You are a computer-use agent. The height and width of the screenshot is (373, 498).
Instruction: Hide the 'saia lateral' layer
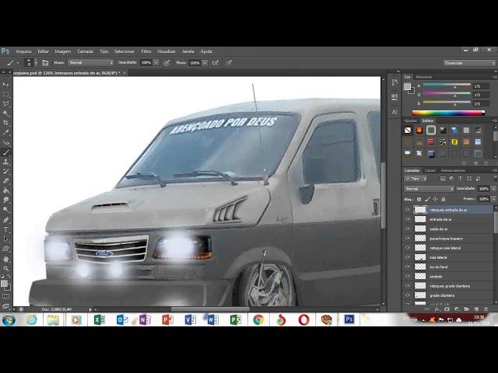coord(408,257)
